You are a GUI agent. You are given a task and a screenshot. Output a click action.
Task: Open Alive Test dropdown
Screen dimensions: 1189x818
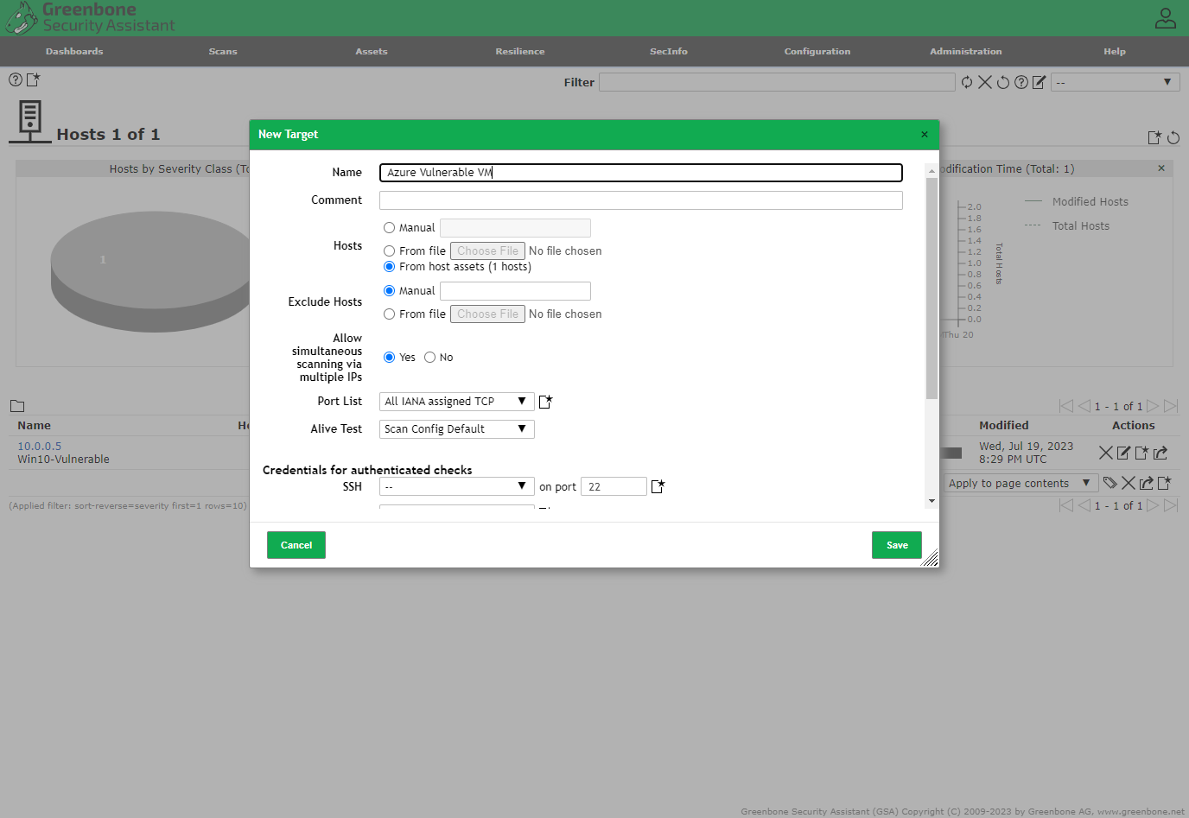(456, 429)
